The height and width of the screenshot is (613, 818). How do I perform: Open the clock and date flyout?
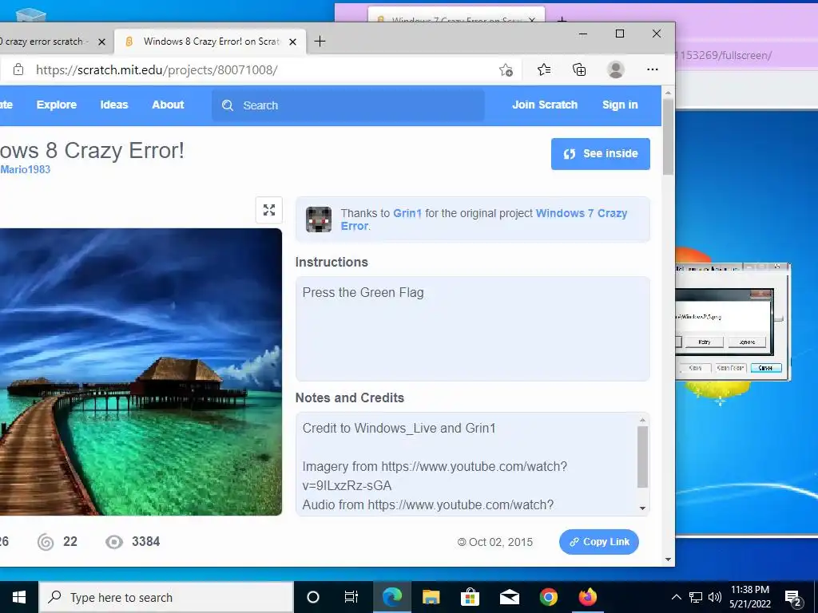[750, 597]
